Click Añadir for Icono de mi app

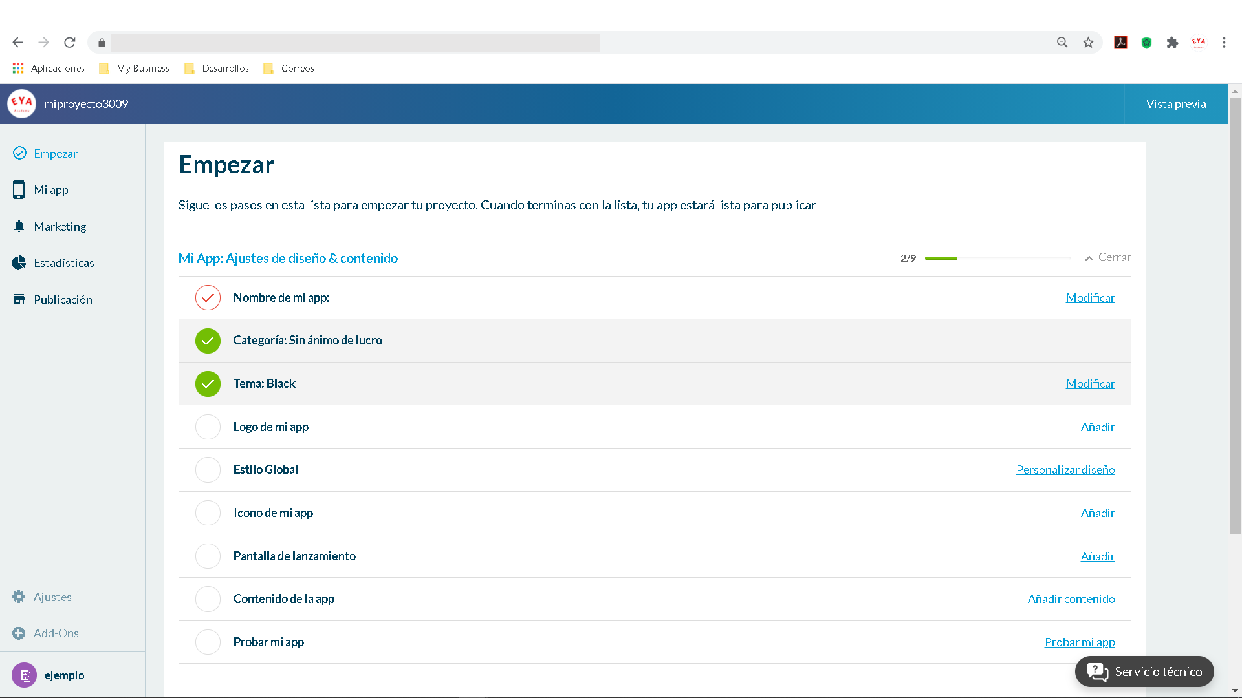tap(1098, 513)
